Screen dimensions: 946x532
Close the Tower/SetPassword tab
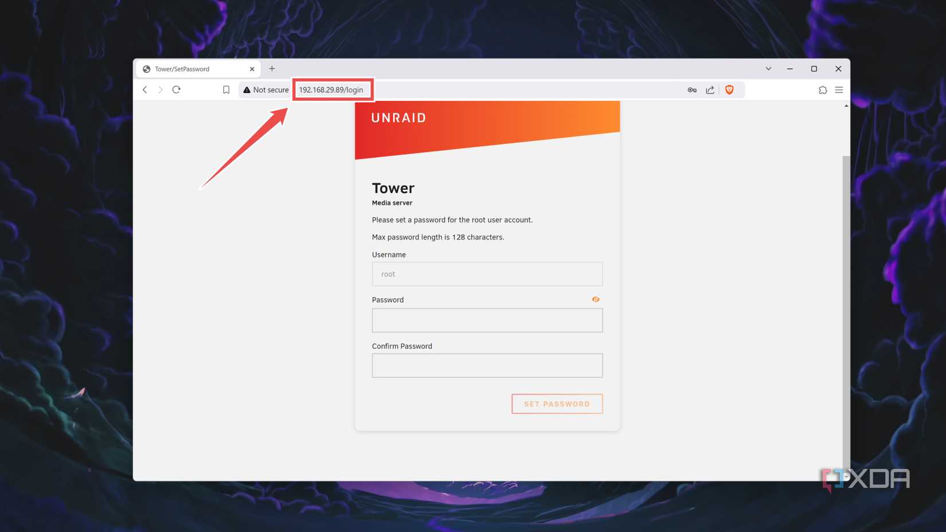[x=252, y=69]
